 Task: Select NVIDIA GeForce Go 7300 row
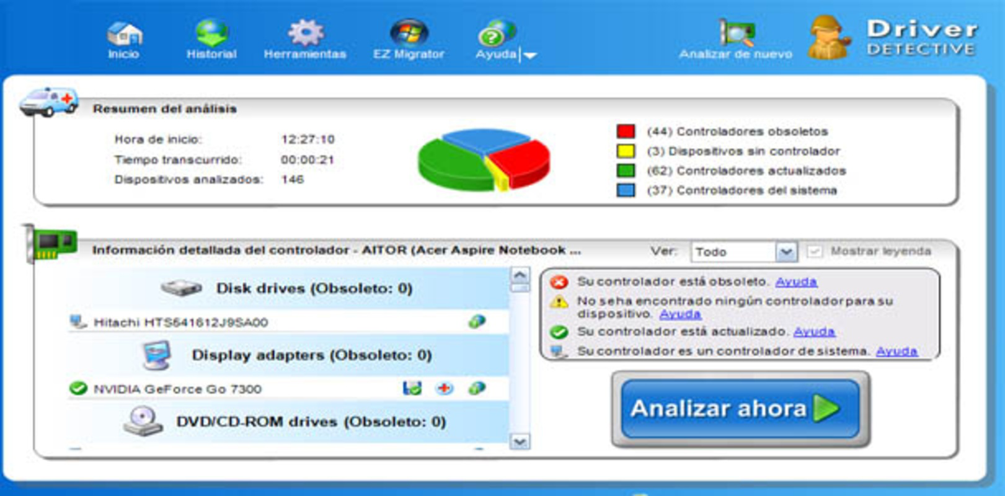(288, 389)
